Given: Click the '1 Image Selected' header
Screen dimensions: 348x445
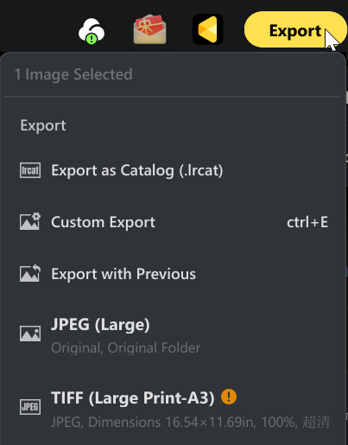Looking at the screenshot, I should click(73, 74).
